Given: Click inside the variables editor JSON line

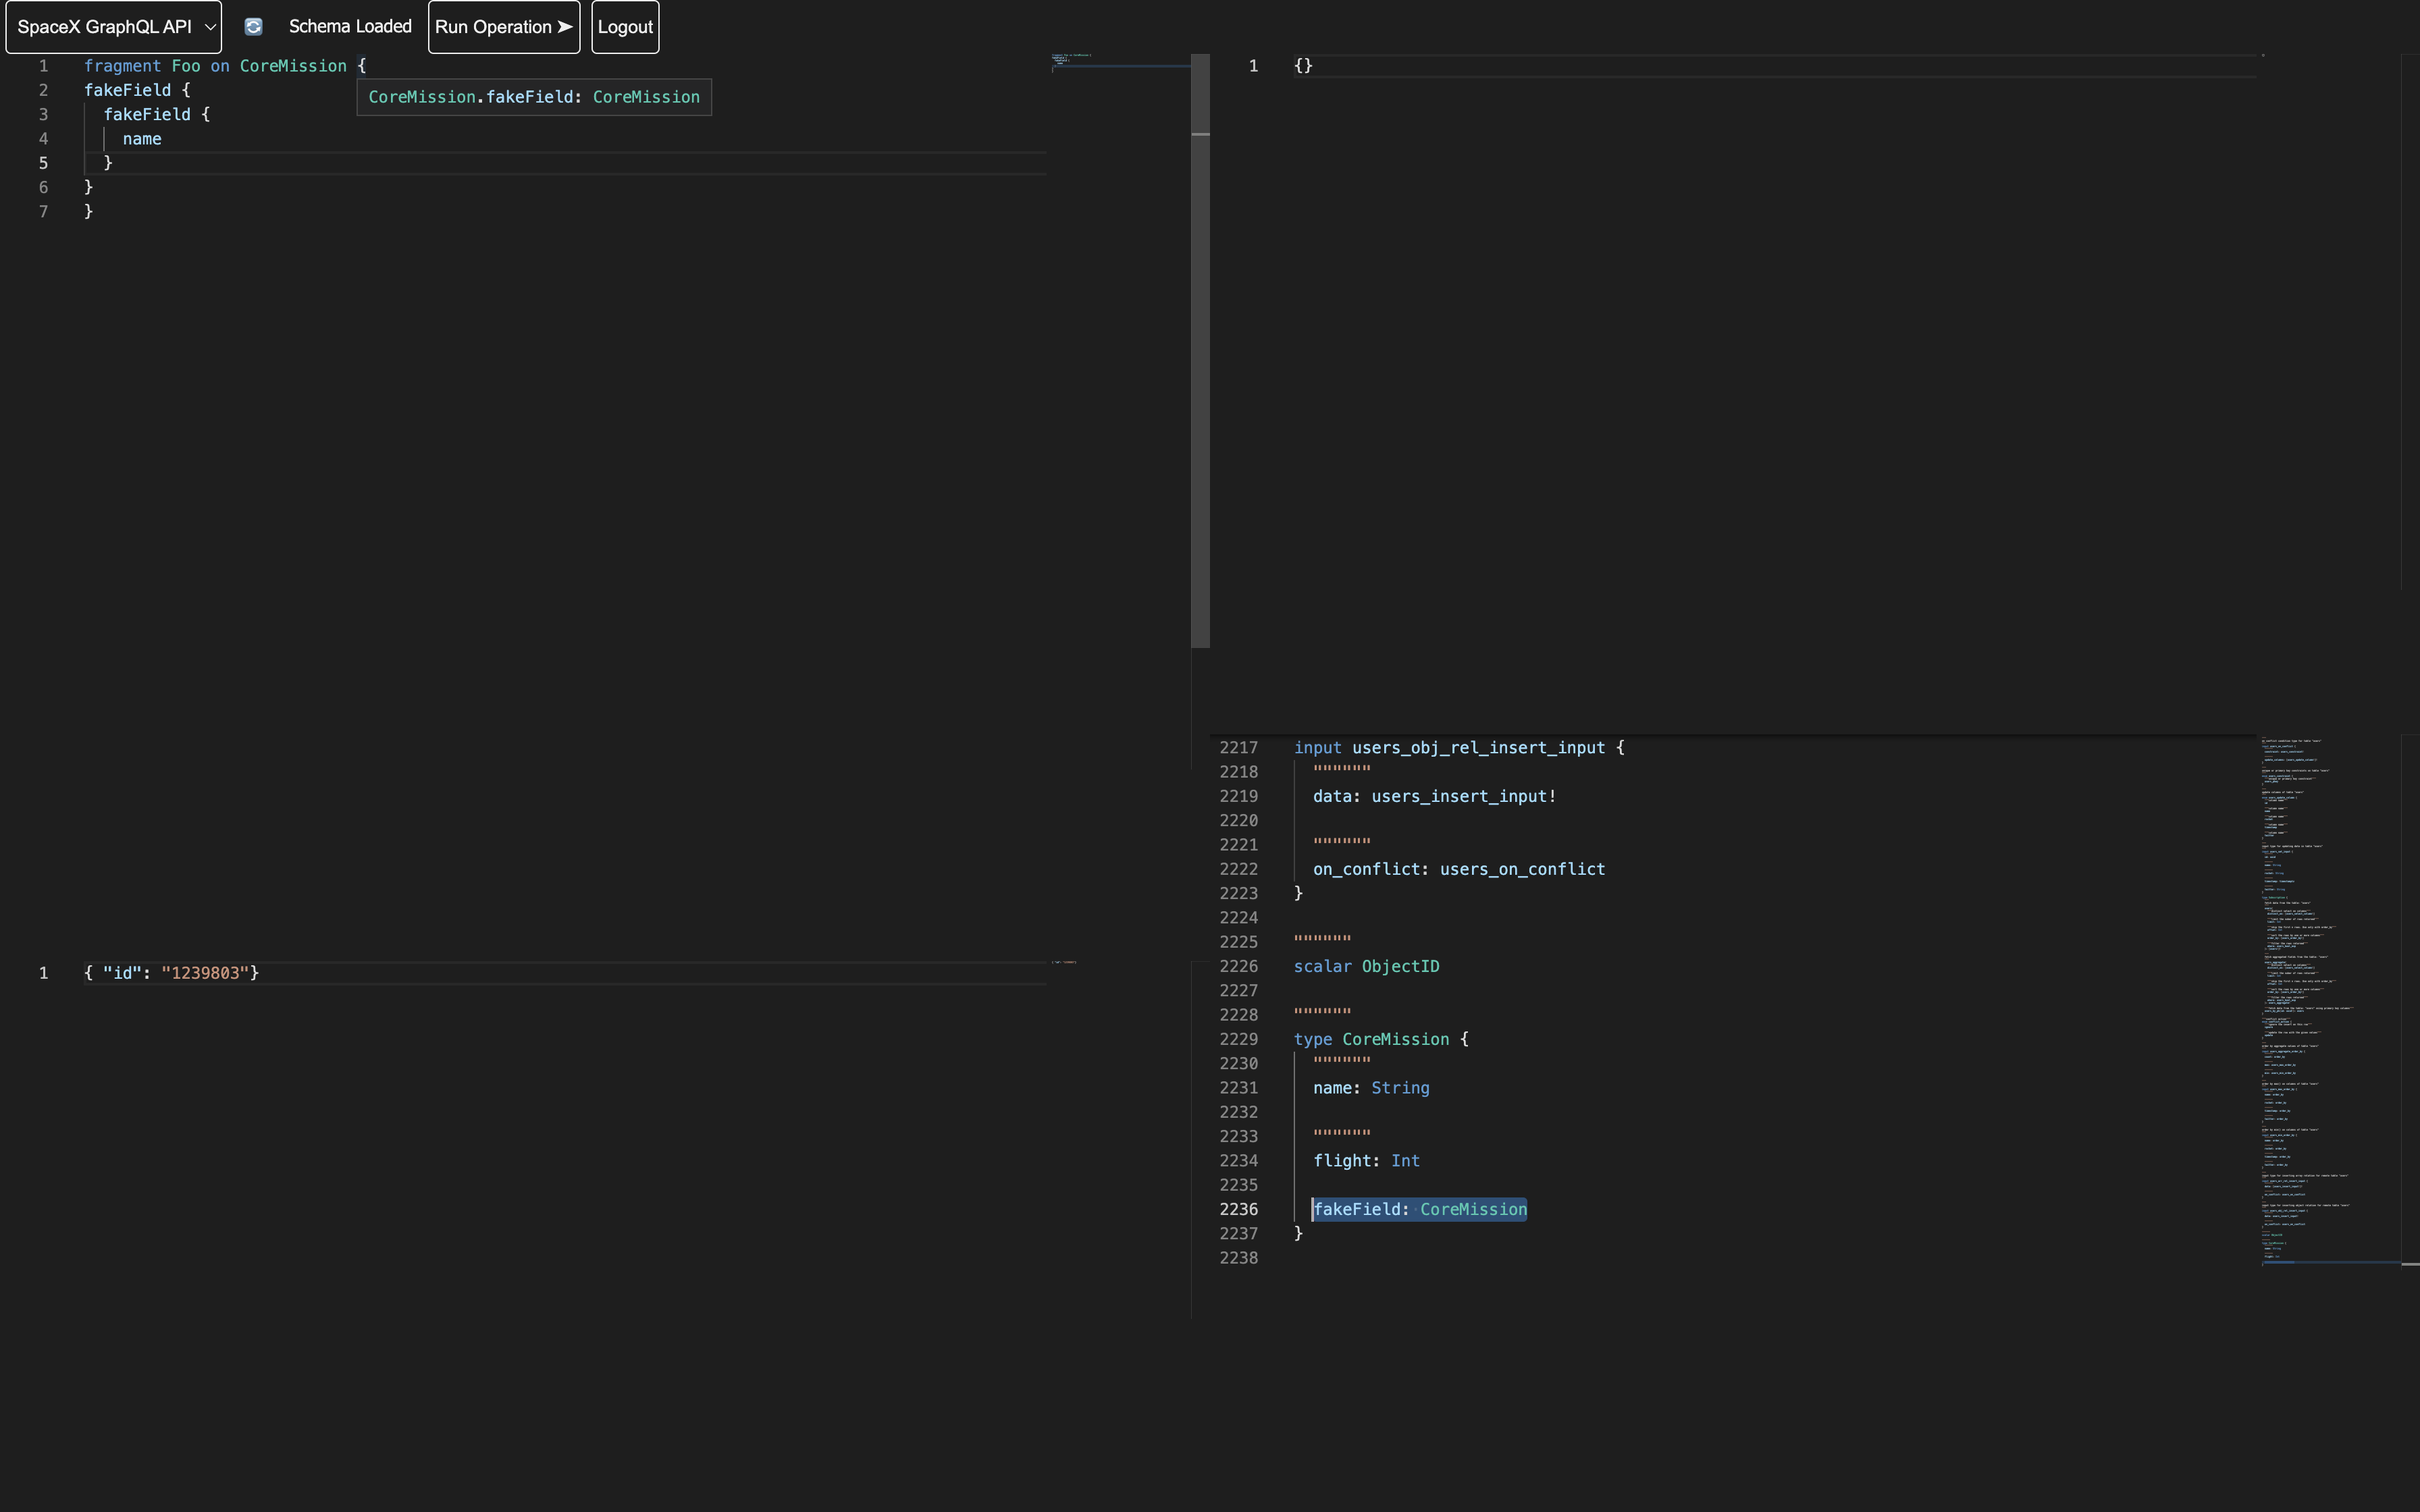Looking at the screenshot, I should pyautogui.click(x=172, y=973).
